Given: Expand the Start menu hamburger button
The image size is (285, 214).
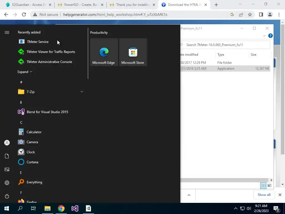Looking at the screenshot, I should [7, 32].
